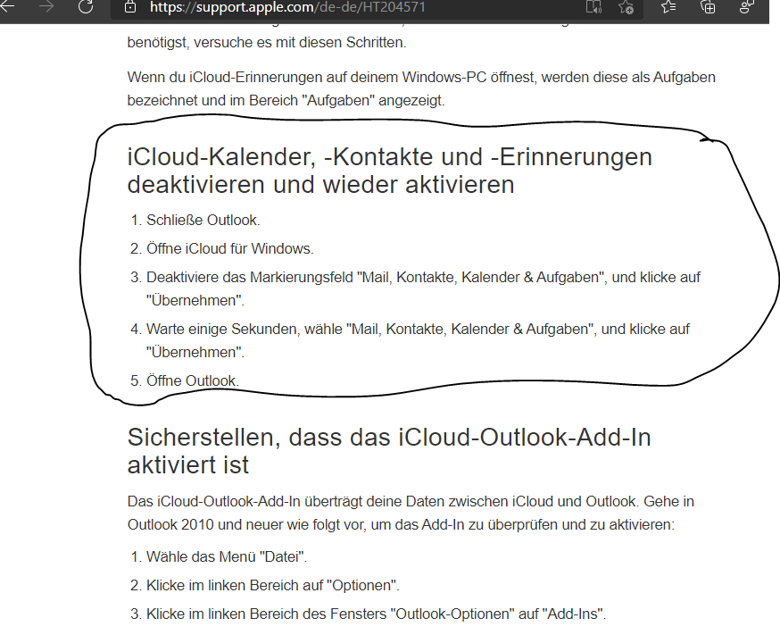This screenshot has width=780, height=635.
Task: Click the browser forward arrow
Action: [46, 6]
